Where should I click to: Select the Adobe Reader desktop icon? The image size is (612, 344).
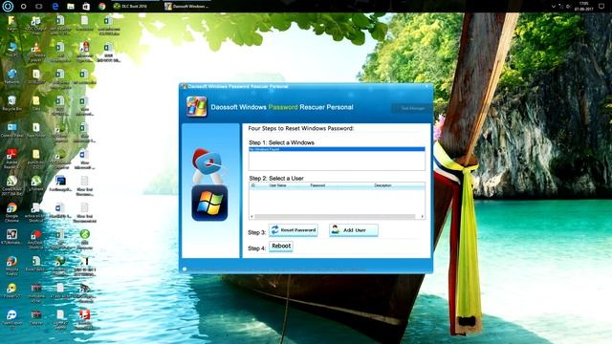tap(11, 159)
